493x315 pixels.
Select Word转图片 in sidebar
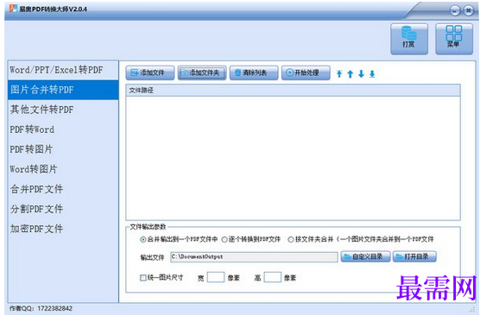click(x=63, y=169)
